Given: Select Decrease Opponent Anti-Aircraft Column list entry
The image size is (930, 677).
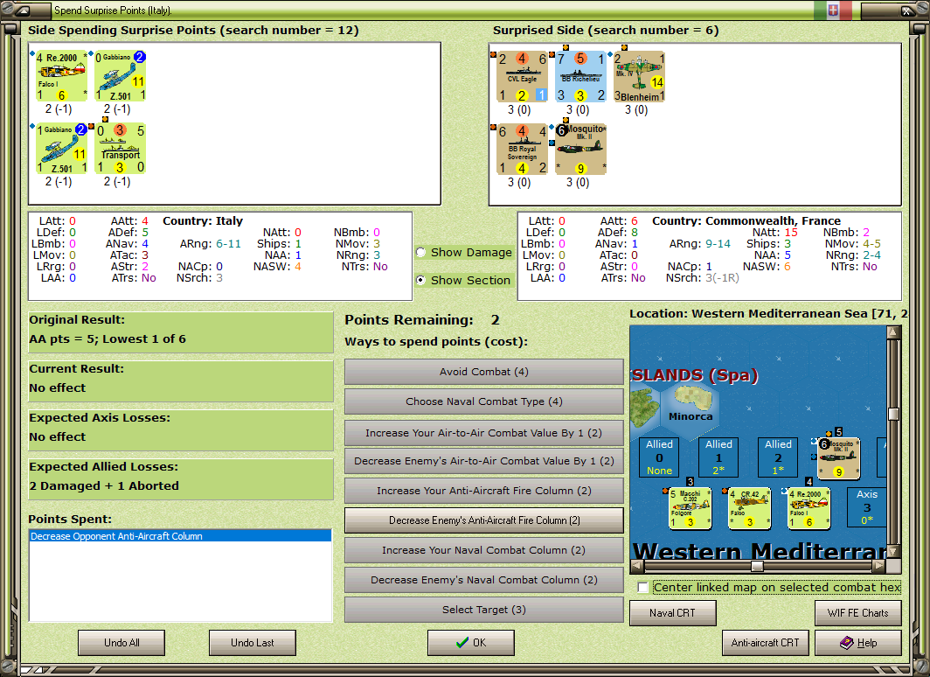Looking at the screenshot, I should click(x=180, y=536).
